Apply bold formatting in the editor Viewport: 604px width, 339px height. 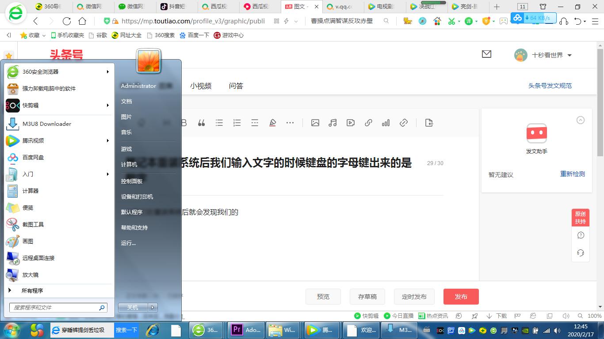pos(183,123)
